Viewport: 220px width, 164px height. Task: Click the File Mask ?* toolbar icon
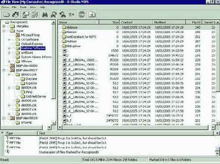[x=71, y=15]
